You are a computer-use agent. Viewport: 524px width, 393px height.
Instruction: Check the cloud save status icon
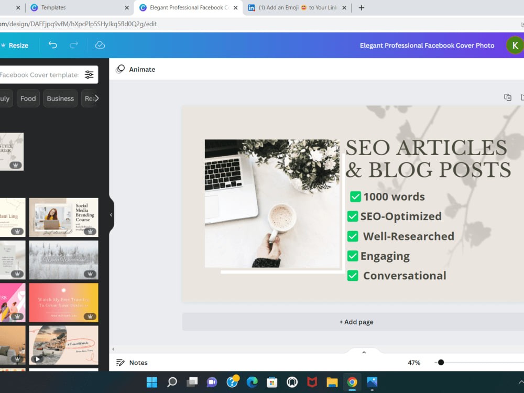pos(100,45)
